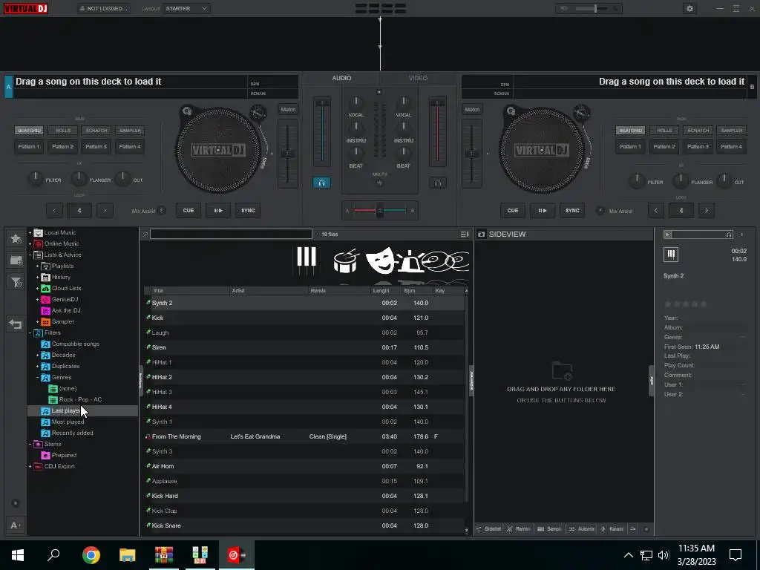Trigger Pattern 3 pad on deck A
The height and width of the screenshot is (570, 760).
[x=96, y=146]
